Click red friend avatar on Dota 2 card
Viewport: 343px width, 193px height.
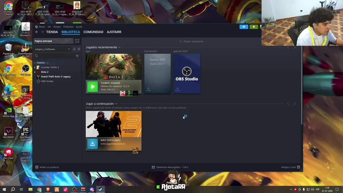tap(122, 93)
